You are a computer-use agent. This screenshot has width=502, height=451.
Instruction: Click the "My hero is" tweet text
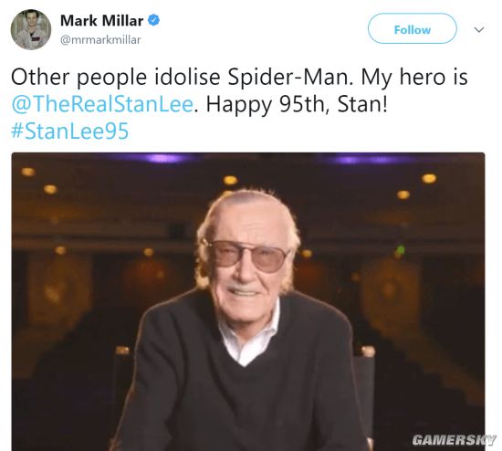click(414, 78)
